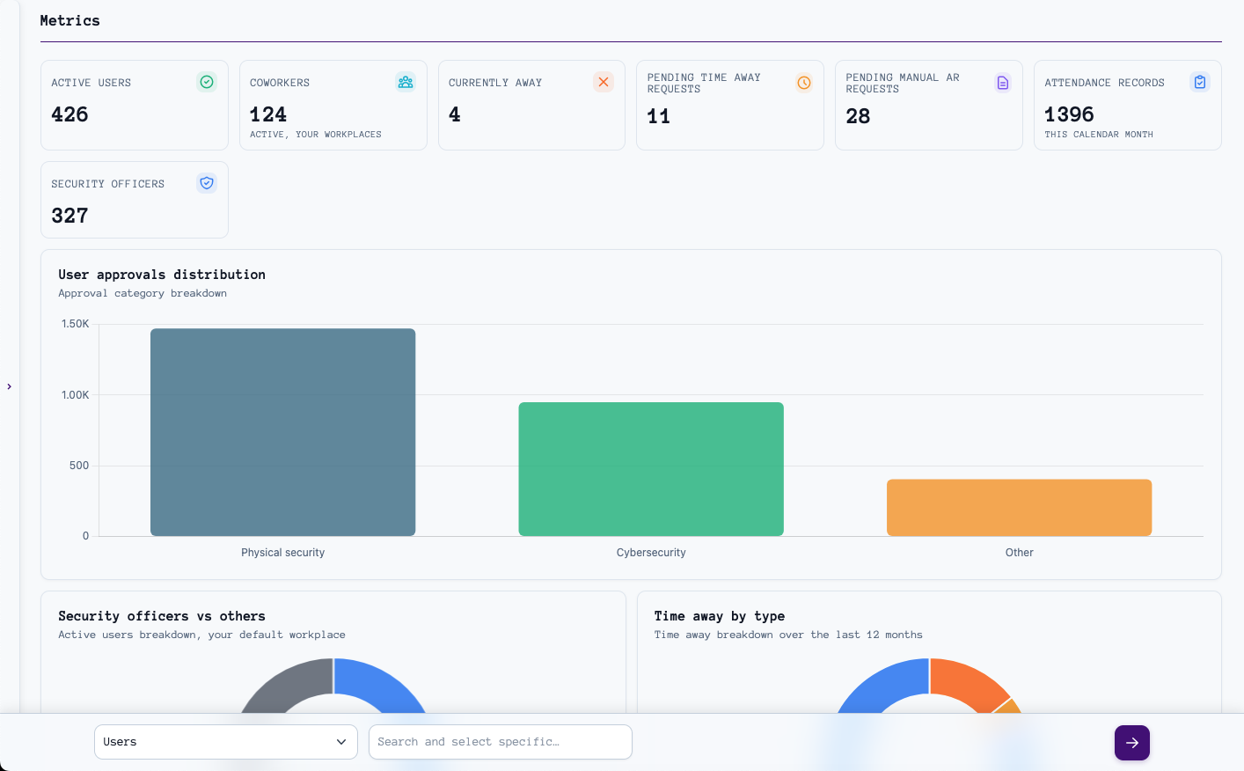This screenshot has width=1244, height=771.
Task: Click the clipboard icon on Attendance Records card
Action: [x=1200, y=81]
